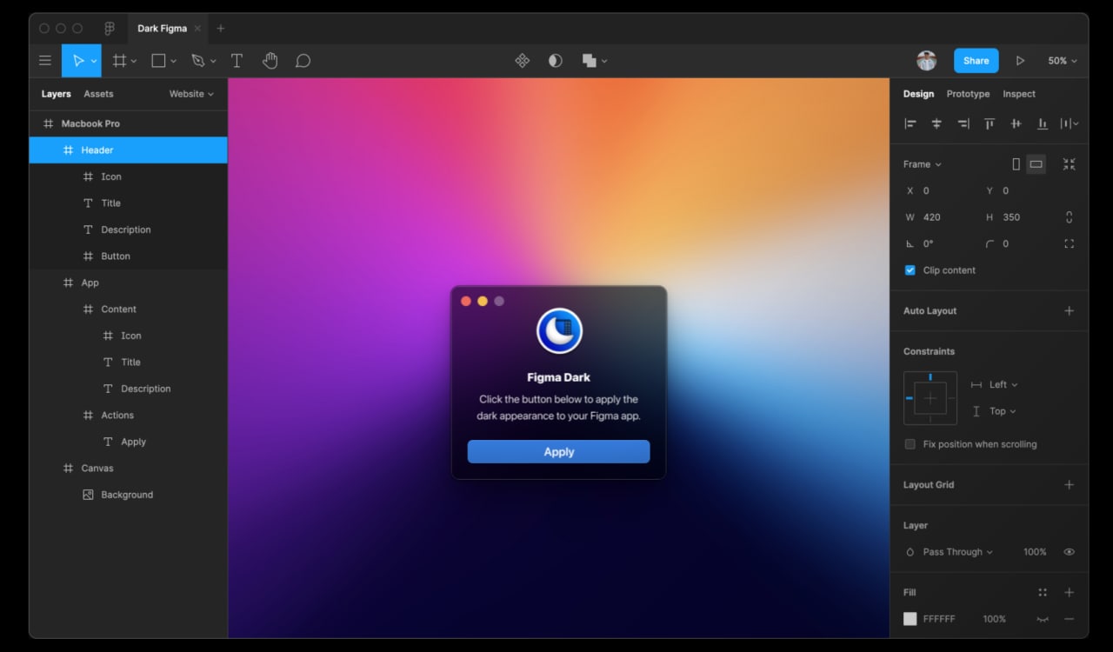Open Pass Through blend mode dropdown
1113x652 pixels.
957,552
